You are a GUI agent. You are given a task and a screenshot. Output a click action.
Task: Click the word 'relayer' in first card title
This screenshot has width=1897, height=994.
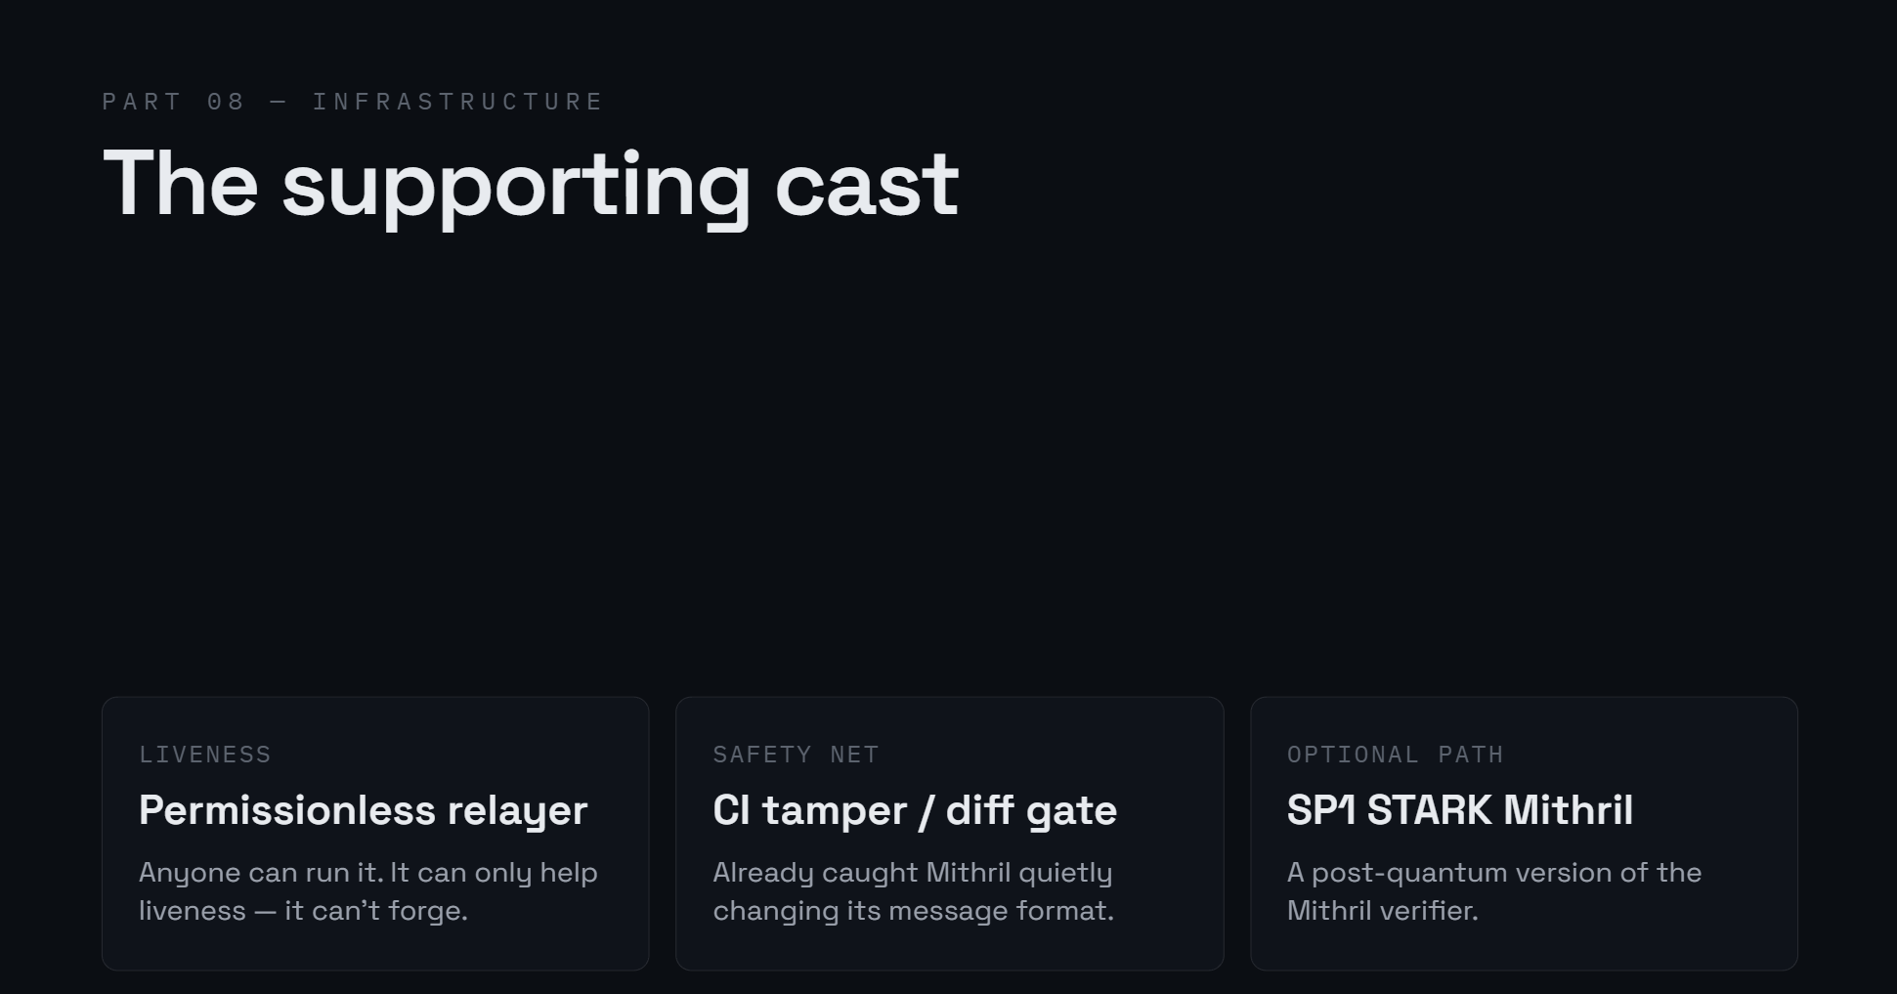[517, 811]
